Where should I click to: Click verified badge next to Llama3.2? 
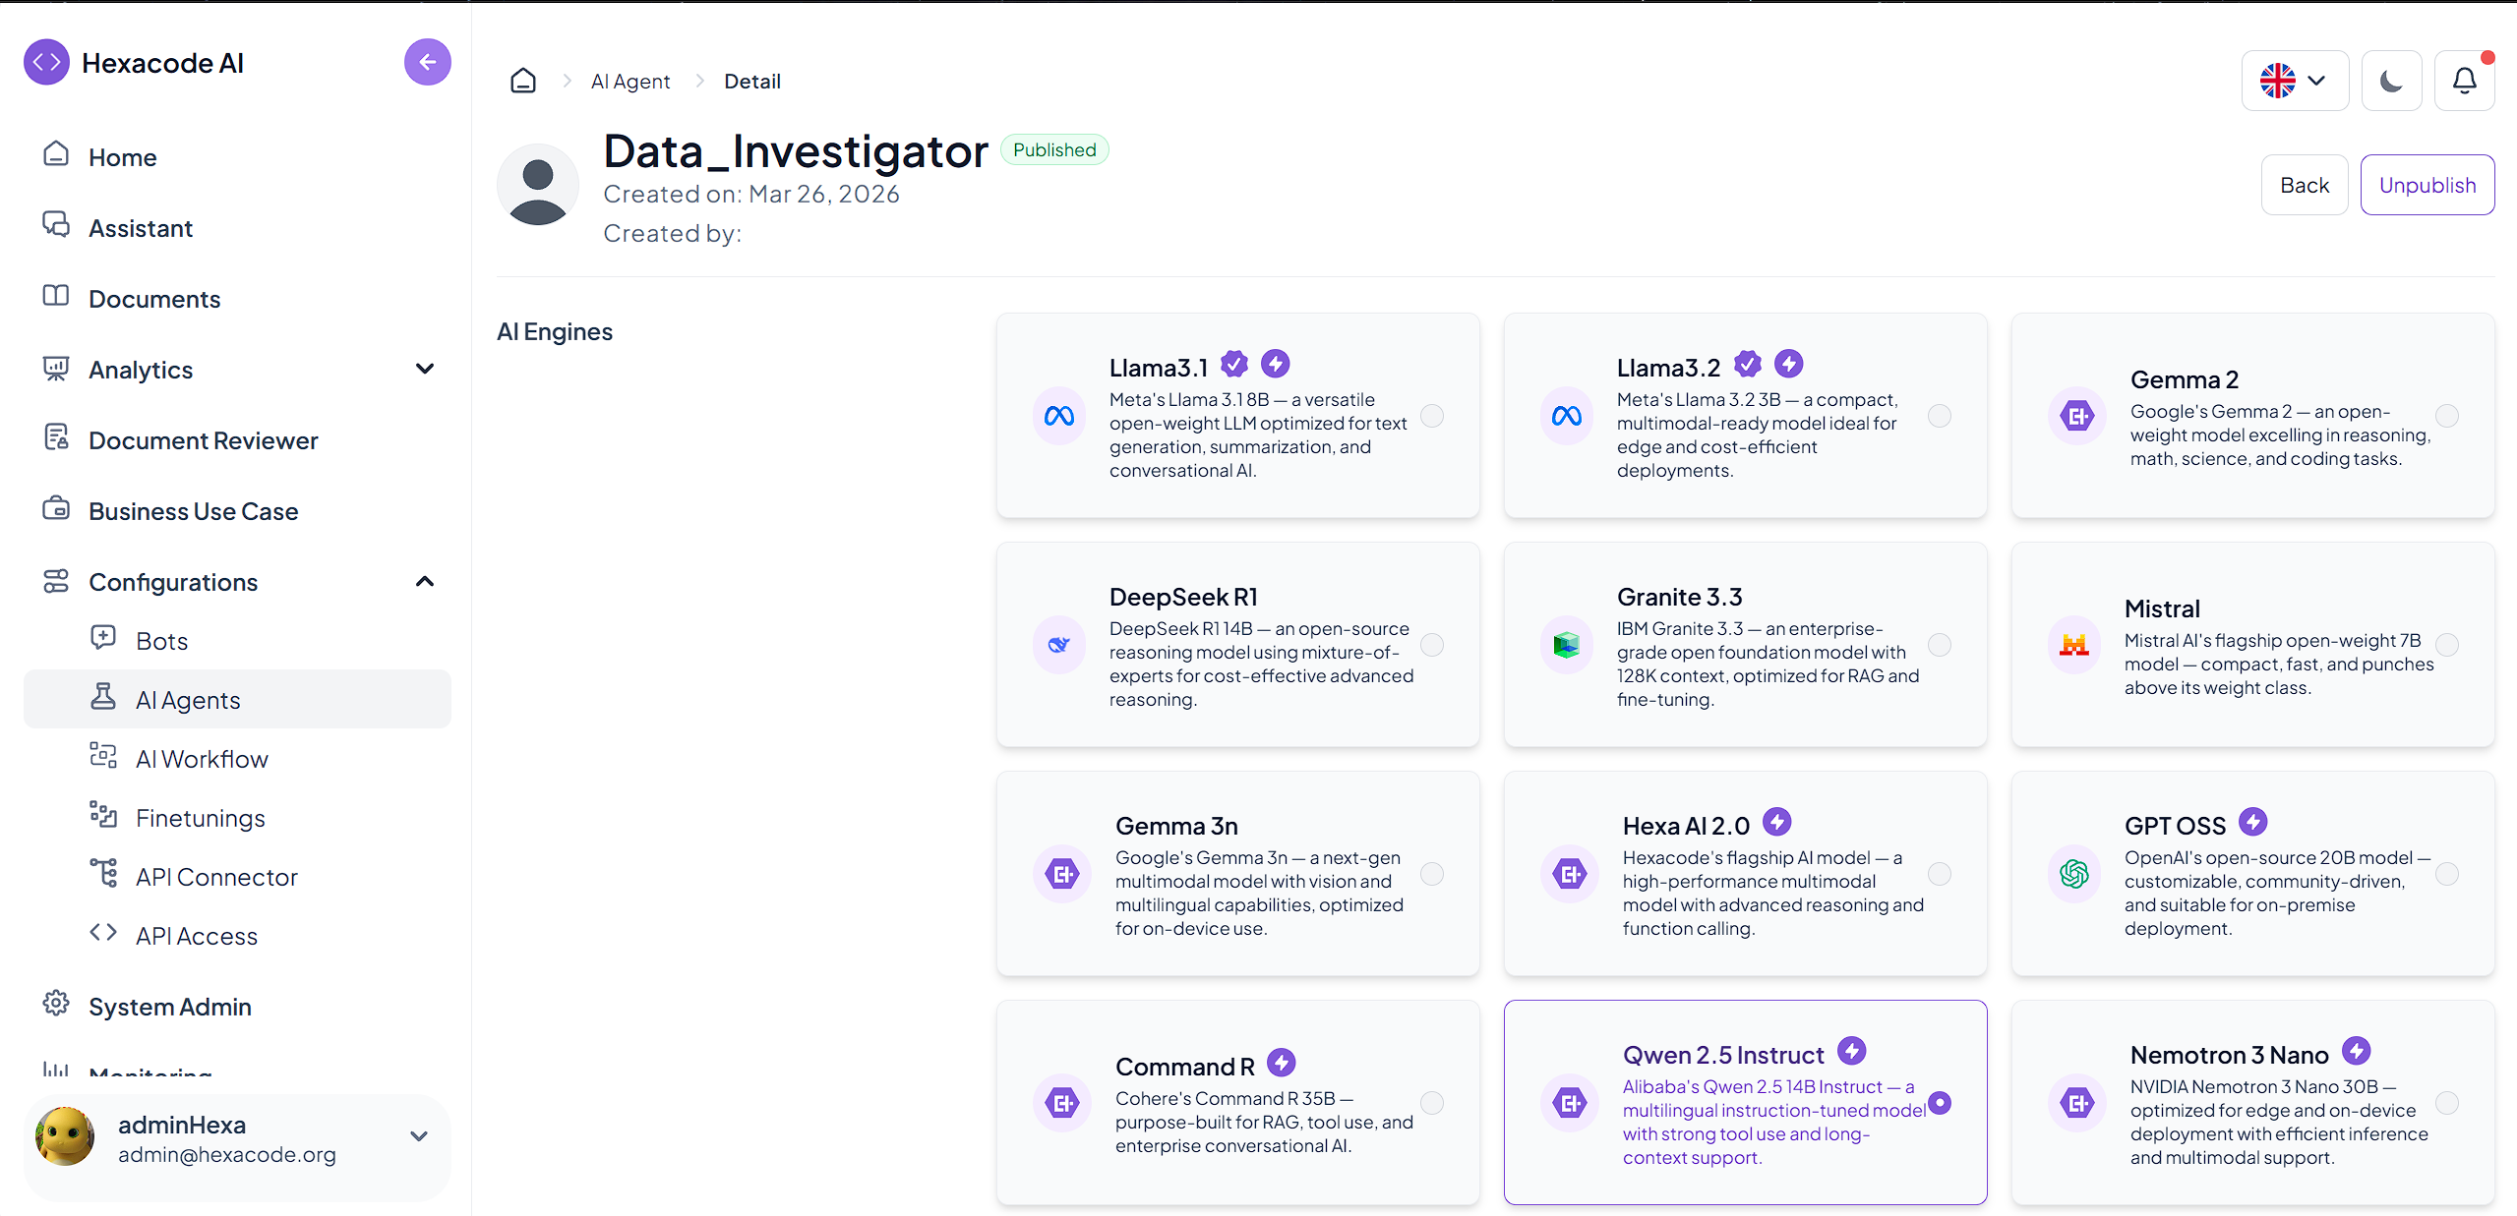tap(1748, 365)
